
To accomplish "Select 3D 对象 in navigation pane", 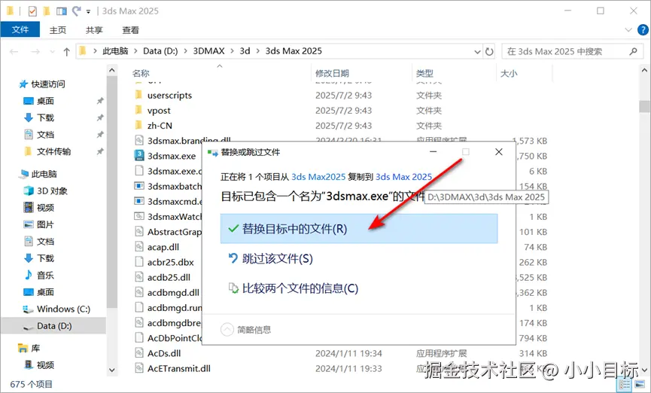I will pyautogui.click(x=52, y=190).
